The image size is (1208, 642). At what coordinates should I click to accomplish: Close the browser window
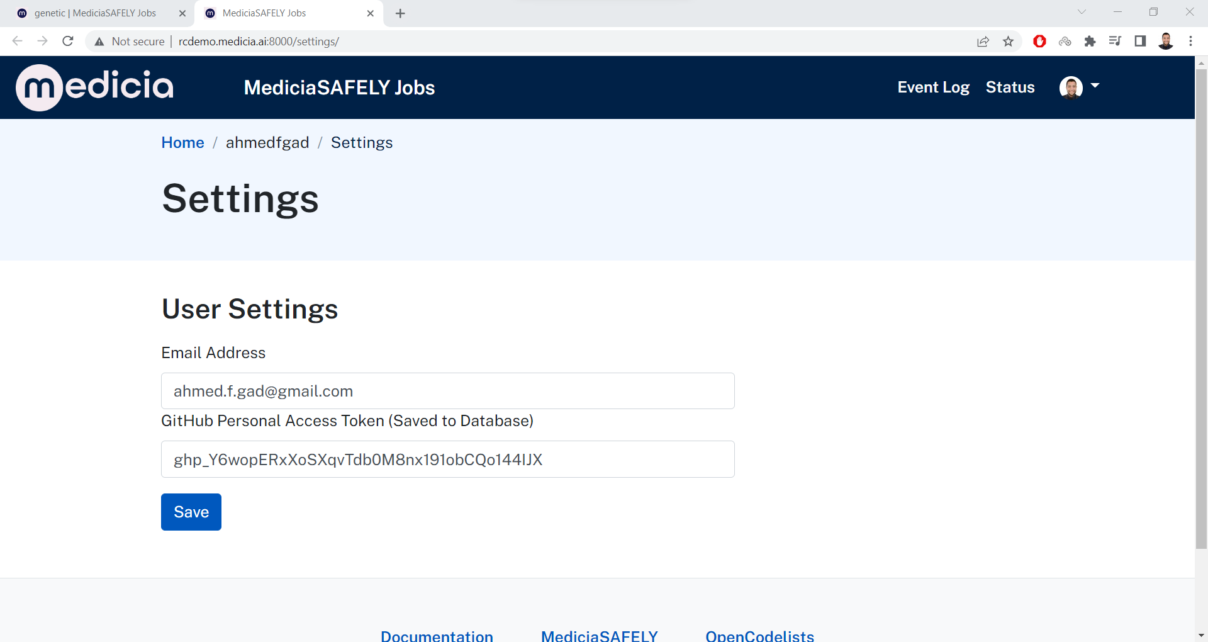click(1190, 12)
